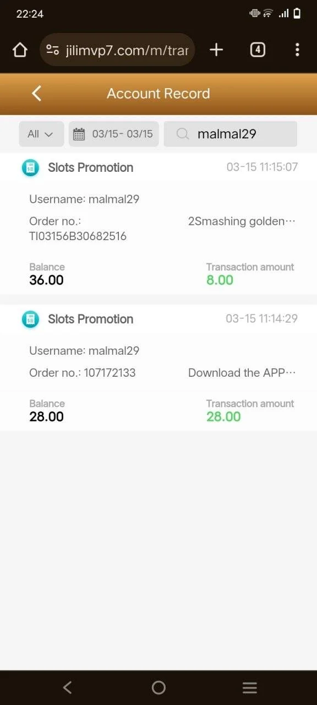
Task: Tap the browser home icon
Action: click(x=20, y=50)
